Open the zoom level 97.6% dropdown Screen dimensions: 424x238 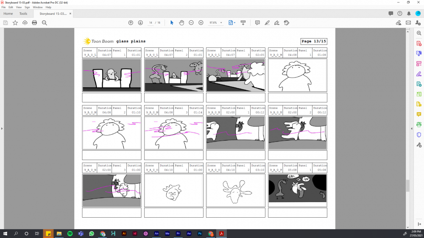216,22
